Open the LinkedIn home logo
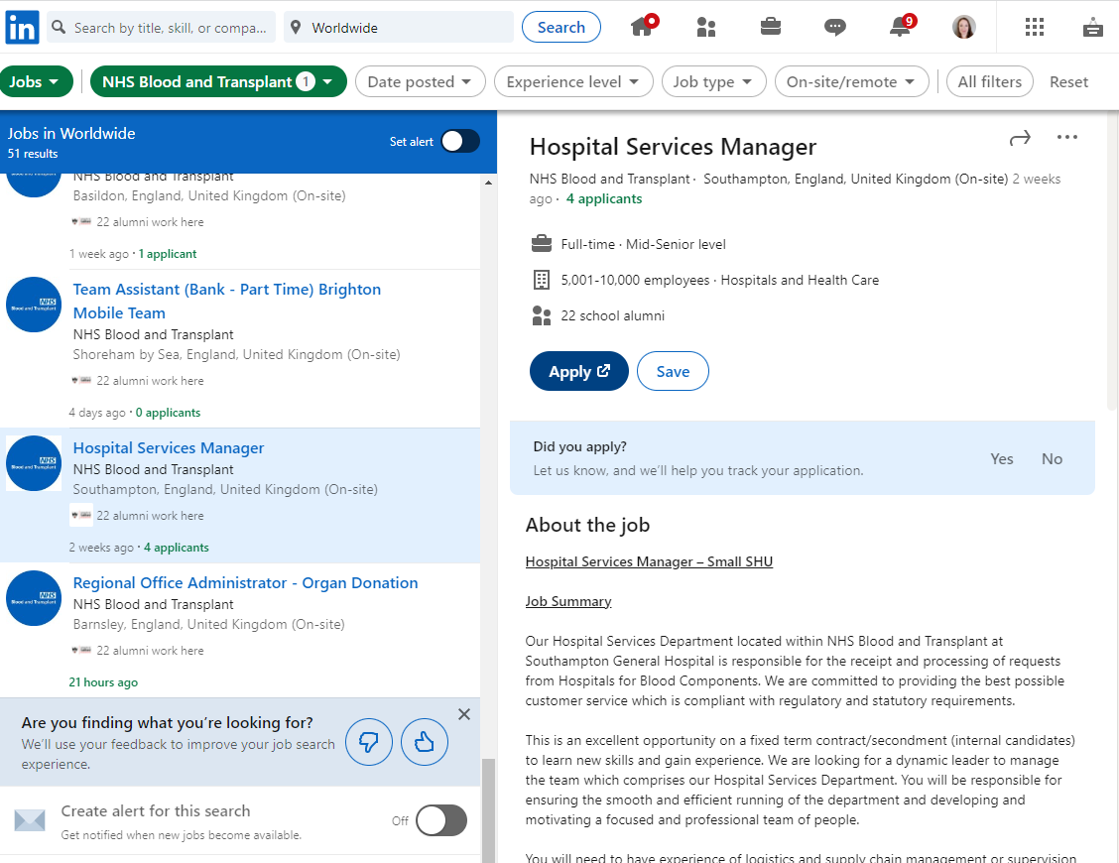The width and height of the screenshot is (1119, 863). pyautogui.click(x=22, y=28)
